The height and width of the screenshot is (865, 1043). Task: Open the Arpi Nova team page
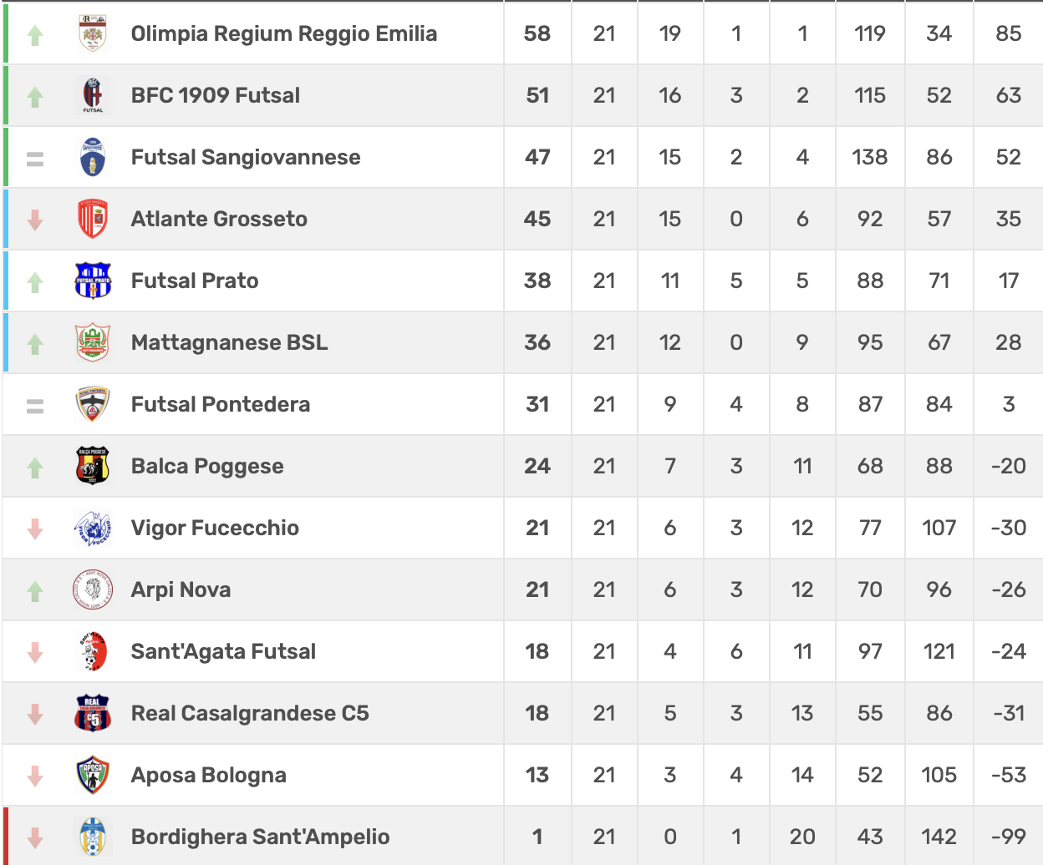click(x=181, y=589)
